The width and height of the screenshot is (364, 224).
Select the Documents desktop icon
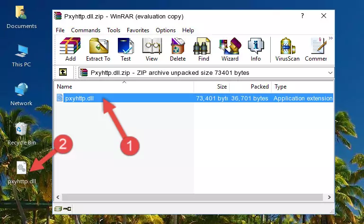(x=21, y=17)
